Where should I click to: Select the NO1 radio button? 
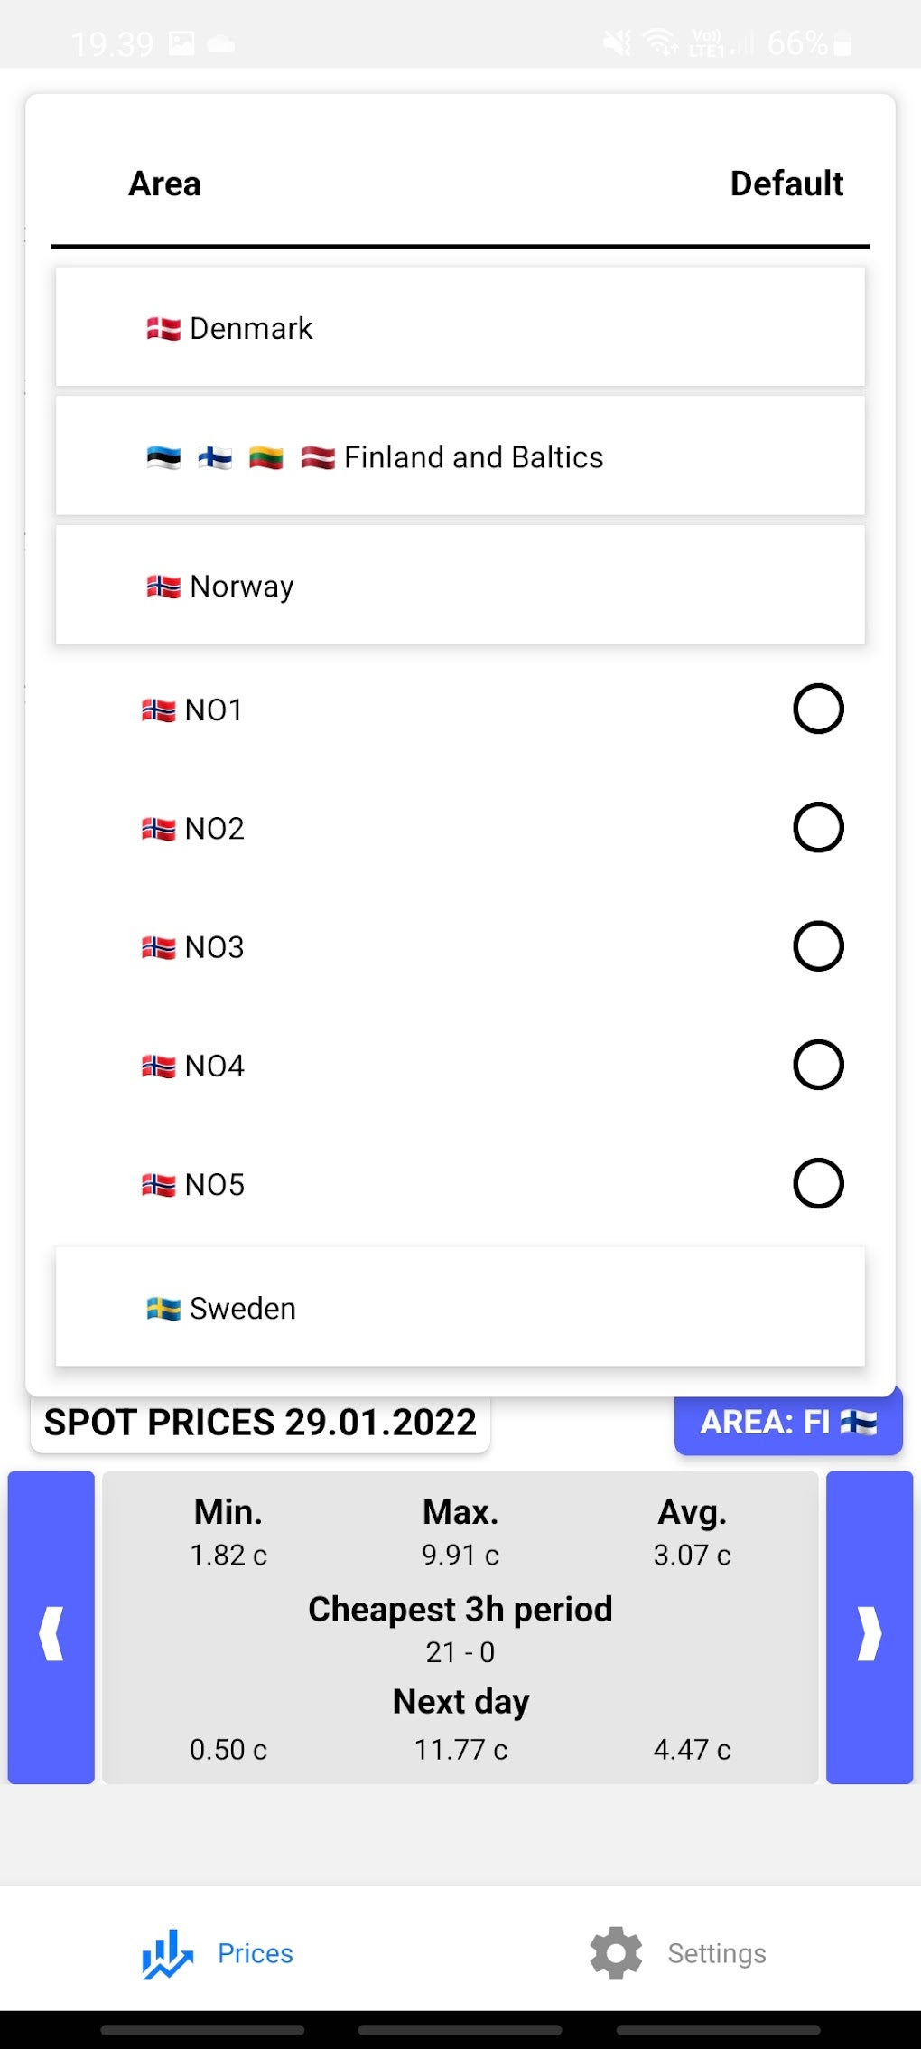[818, 709]
